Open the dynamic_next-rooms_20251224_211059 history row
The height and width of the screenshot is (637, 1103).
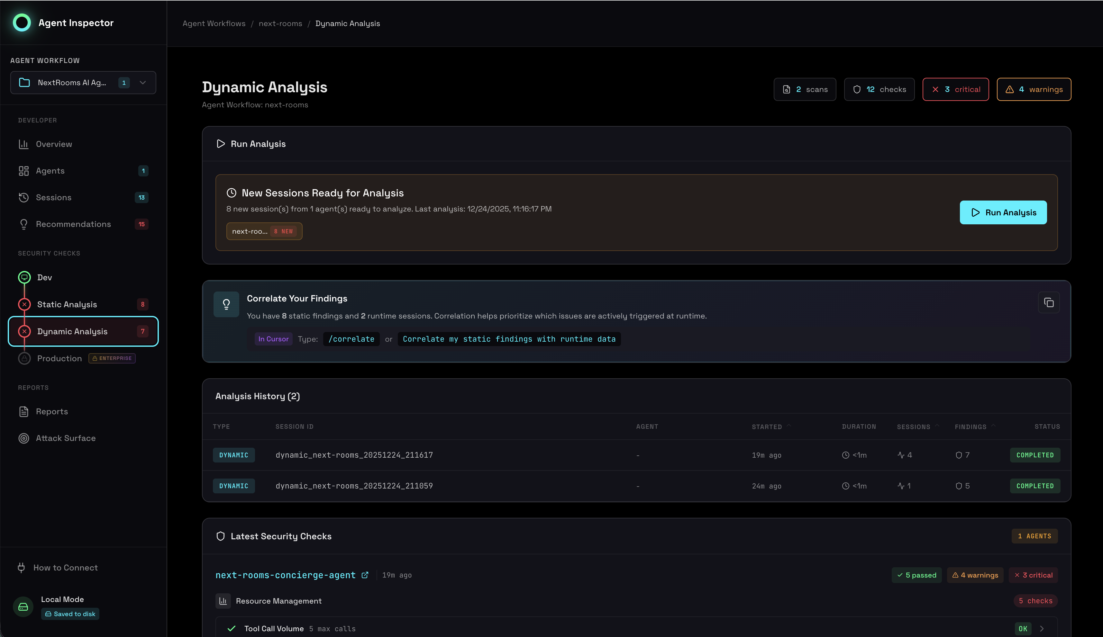tap(354, 486)
